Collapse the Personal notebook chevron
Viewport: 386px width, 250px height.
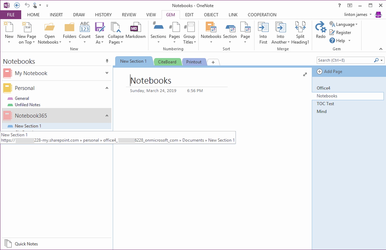(107, 88)
